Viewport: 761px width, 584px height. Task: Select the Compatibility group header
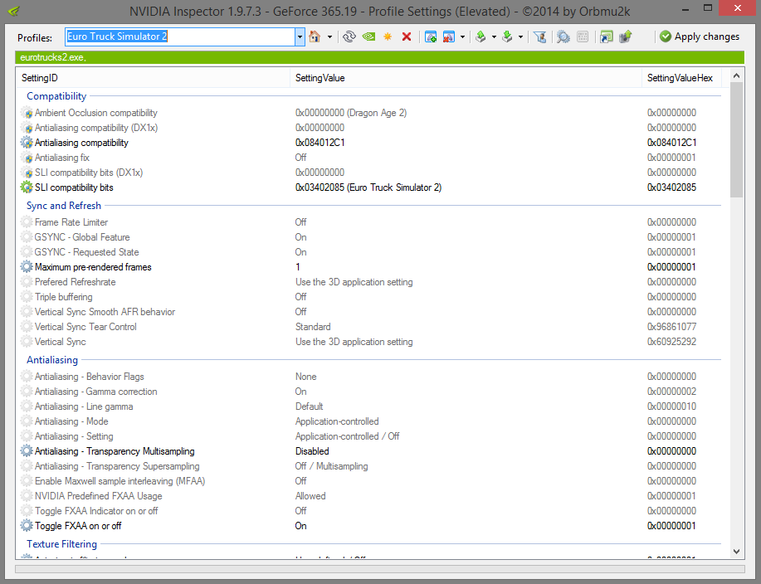coord(56,96)
